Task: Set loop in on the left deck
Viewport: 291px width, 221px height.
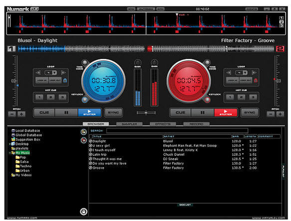Action: [x=42, y=80]
